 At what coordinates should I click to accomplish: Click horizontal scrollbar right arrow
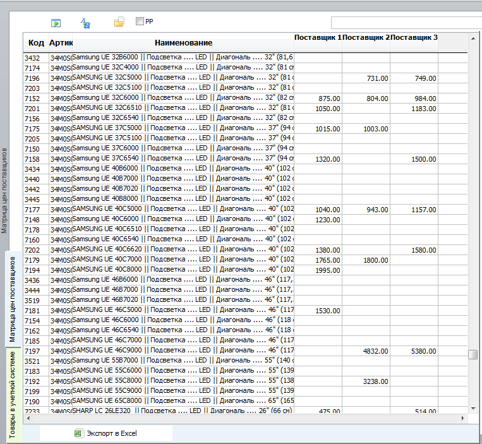pos(463,418)
